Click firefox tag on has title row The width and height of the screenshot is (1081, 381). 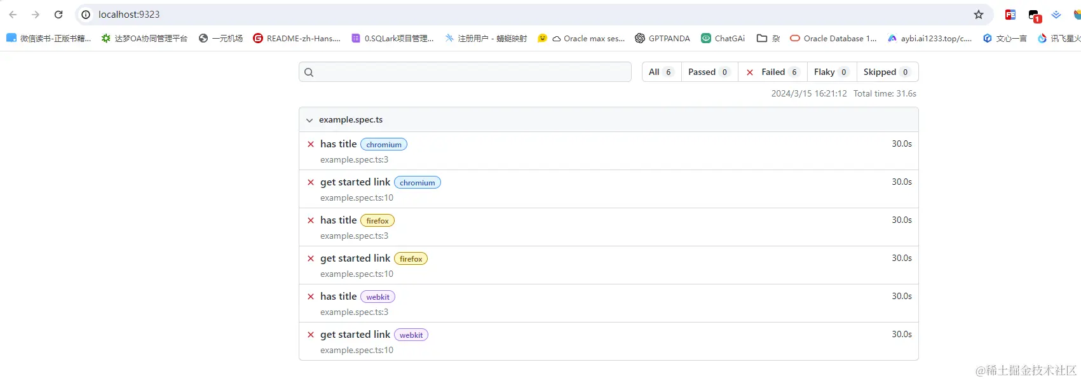[377, 220]
